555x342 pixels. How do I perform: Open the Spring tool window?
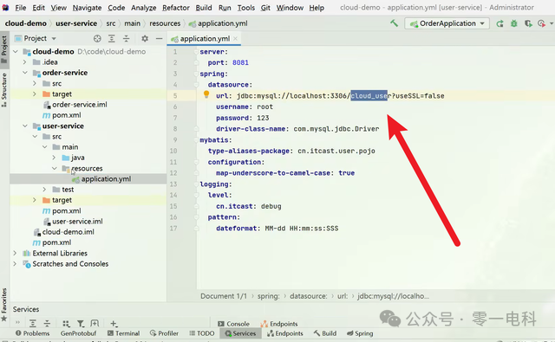[360, 333]
